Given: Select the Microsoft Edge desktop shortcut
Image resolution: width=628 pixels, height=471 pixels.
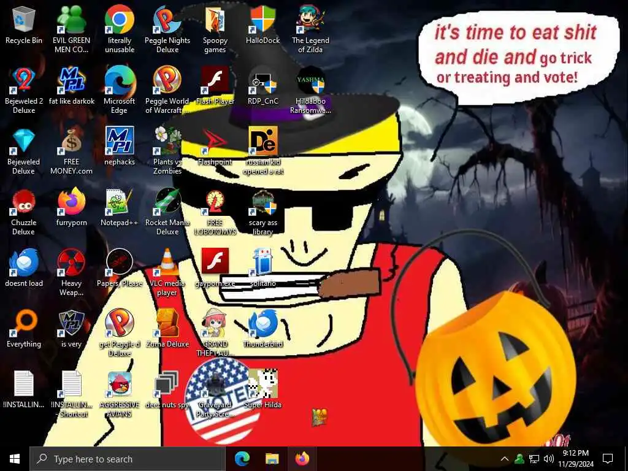Looking at the screenshot, I should pyautogui.click(x=120, y=80).
